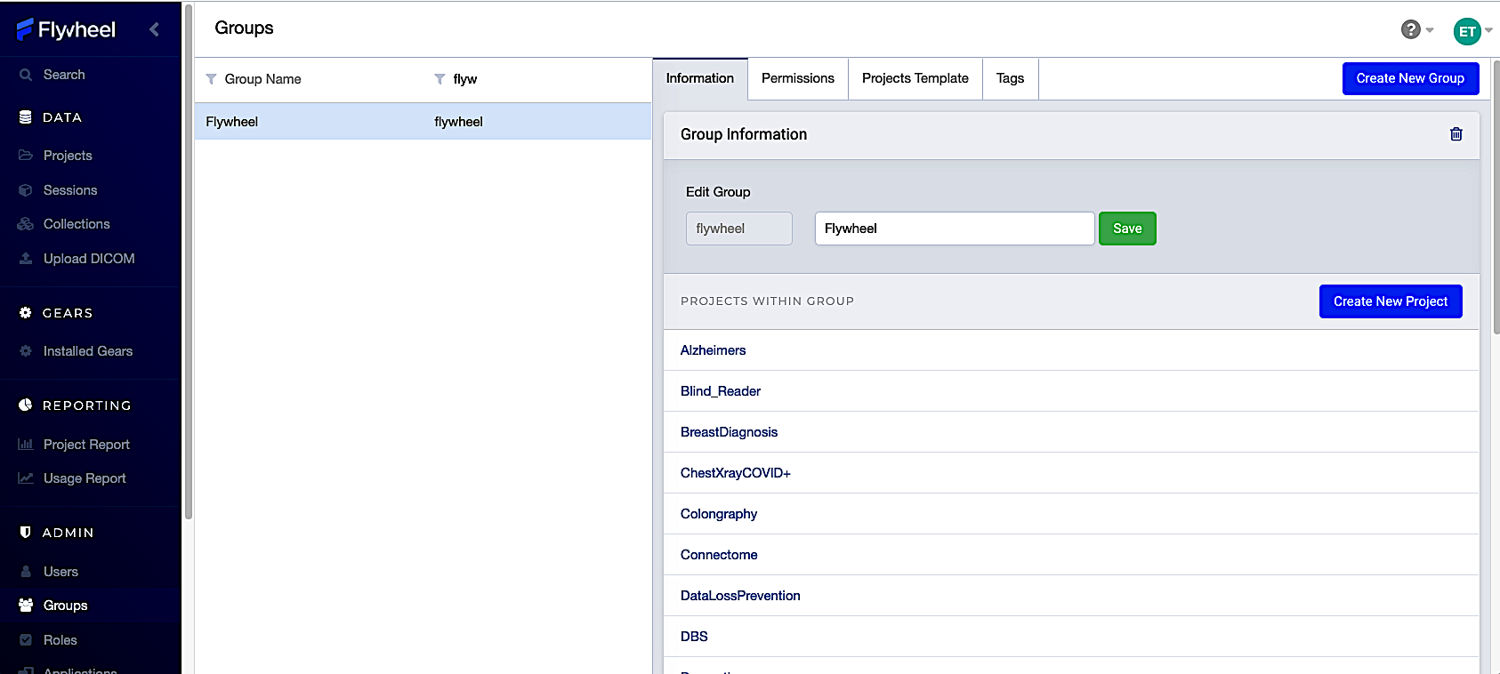Image resolution: width=1500 pixels, height=674 pixels.
Task: Go to Search in the sidebar
Action: [x=64, y=75]
